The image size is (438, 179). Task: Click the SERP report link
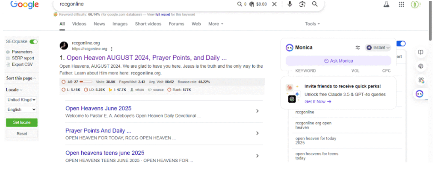tap(23, 58)
